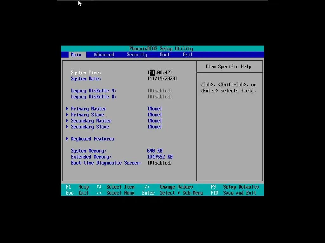
Task: Click the Boot-time Diagnostic Screen label
Action: point(106,163)
